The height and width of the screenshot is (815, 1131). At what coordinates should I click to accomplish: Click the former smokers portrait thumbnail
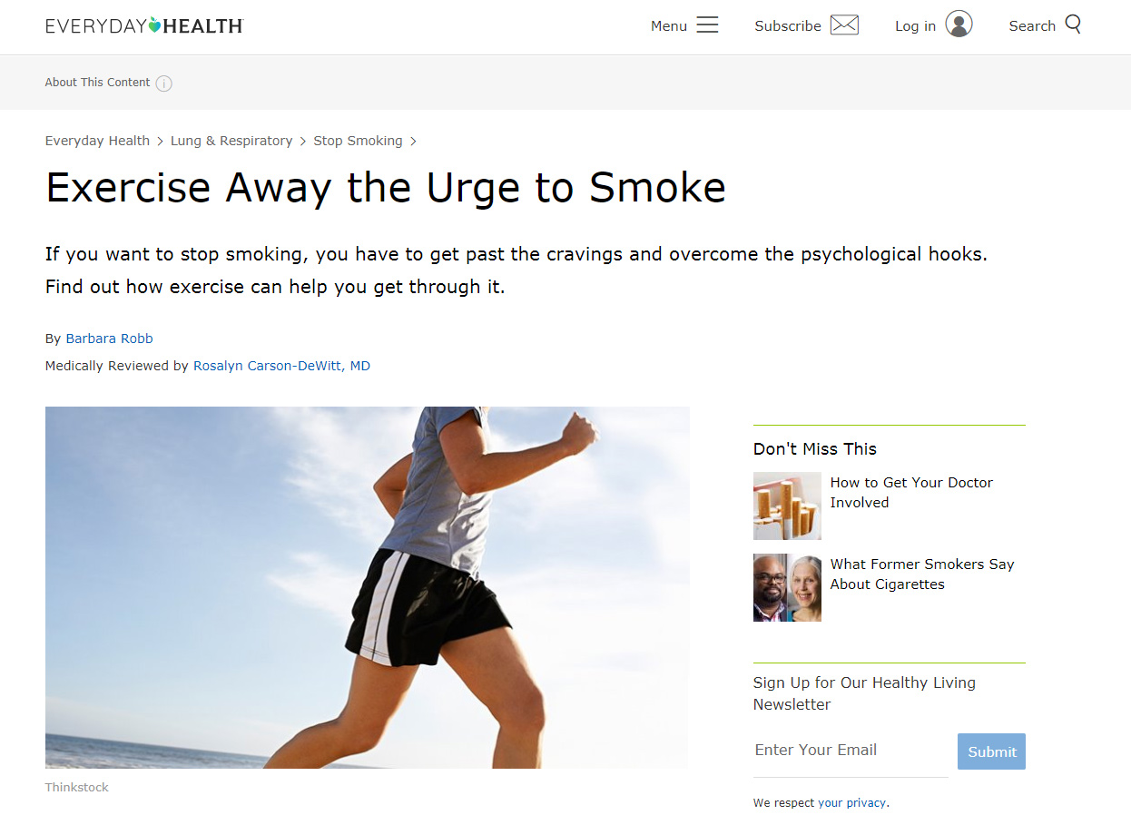[787, 587]
